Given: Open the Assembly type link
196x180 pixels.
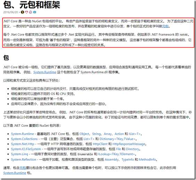Looking at the screenshot, I should pos(112,160).
